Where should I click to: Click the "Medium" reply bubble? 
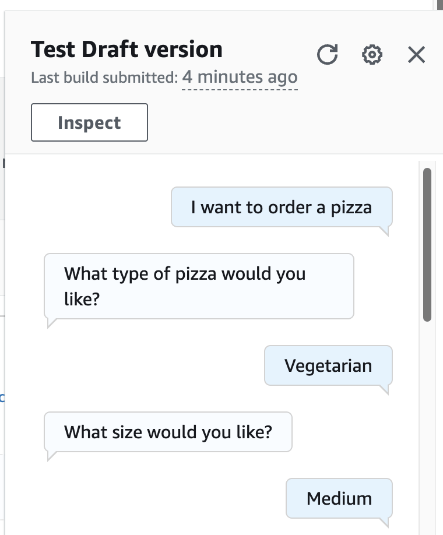[339, 499]
